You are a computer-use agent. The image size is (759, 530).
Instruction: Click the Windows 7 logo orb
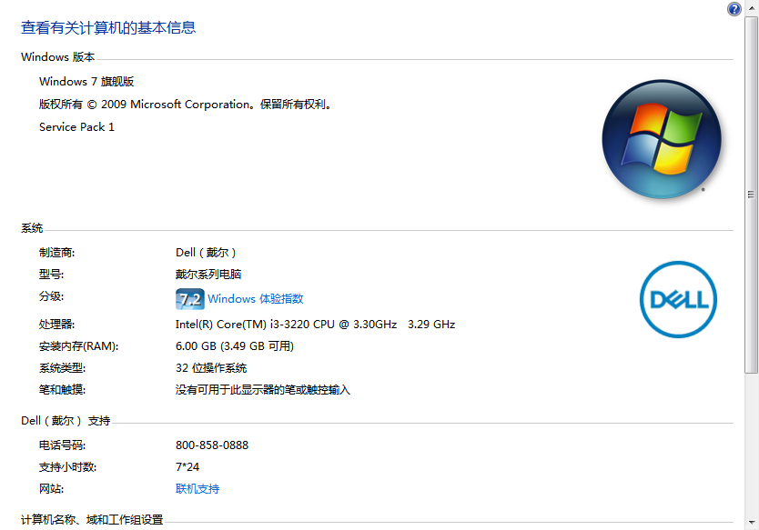[662, 139]
